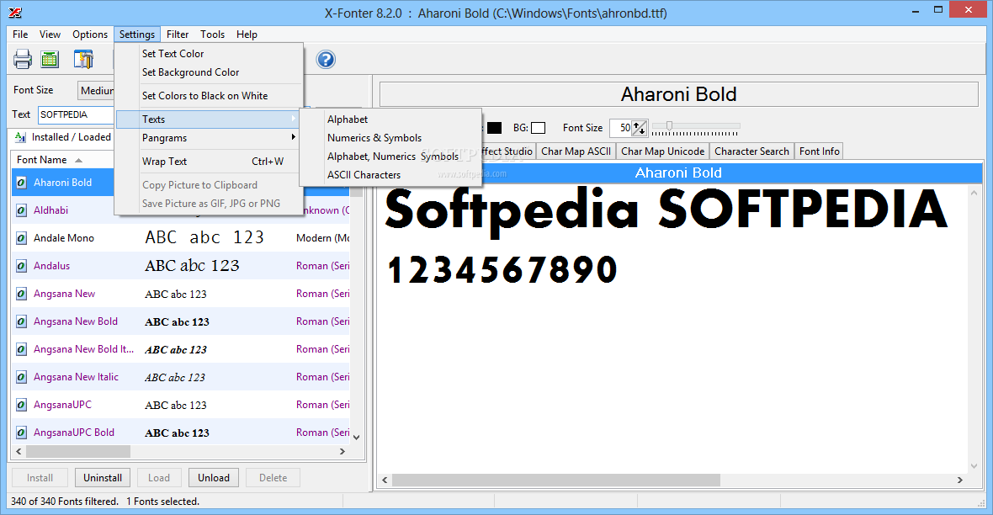The image size is (993, 515).
Task: Click the font icon beside AngsanaUPC
Action: point(22,405)
